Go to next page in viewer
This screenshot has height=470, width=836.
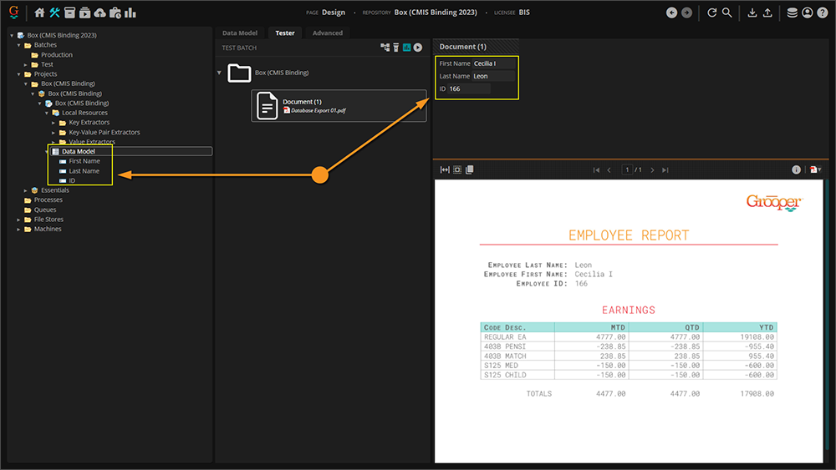pyautogui.click(x=653, y=169)
